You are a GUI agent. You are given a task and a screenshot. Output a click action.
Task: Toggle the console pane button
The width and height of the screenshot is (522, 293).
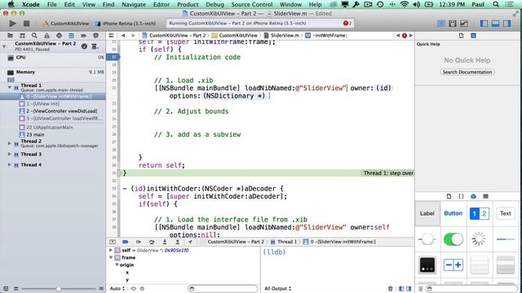[409, 289]
